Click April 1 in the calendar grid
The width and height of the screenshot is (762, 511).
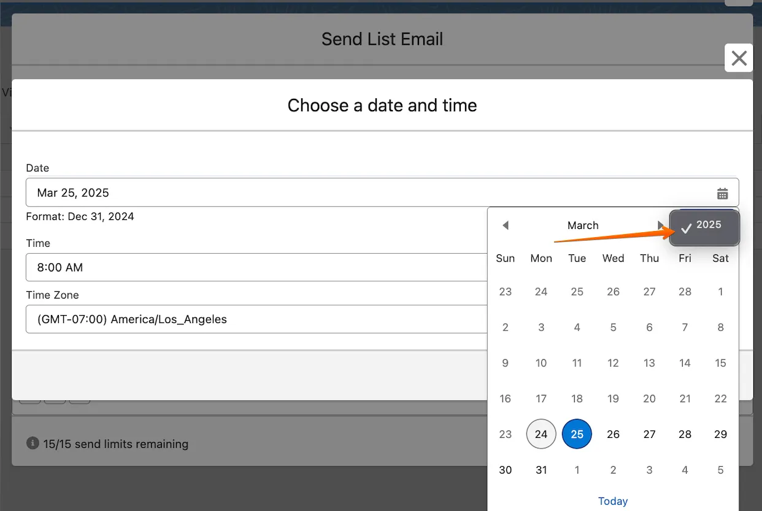tap(577, 470)
